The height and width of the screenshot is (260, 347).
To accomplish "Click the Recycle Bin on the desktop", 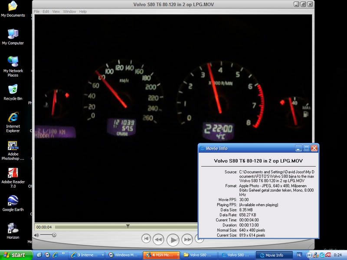I will coord(13,93).
